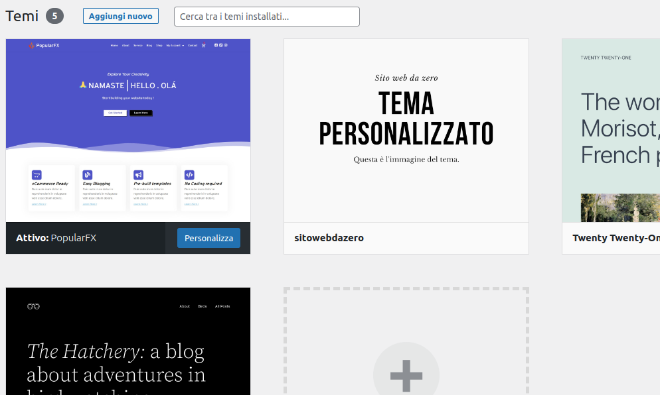Click the Pre-built templates megaphone icon

[x=138, y=175]
